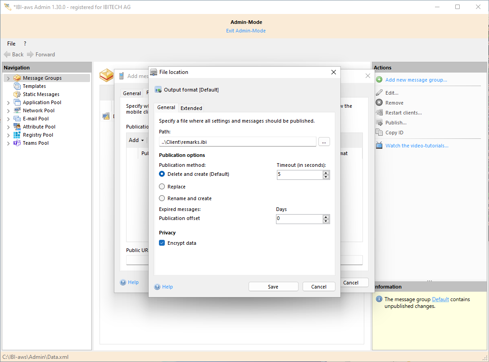Click Restart clients in the Actions panel
The image size is (489, 362).
coord(403,112)
